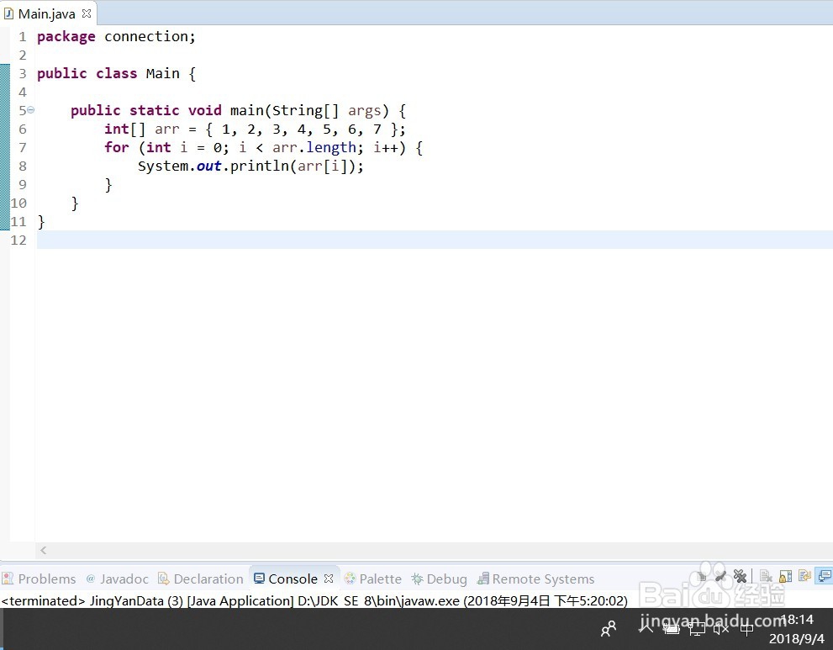Image resolution: width=833 pixels, height=650 pixels.
Task: Click the muted volume tray icon
Action: click(721, 629)
